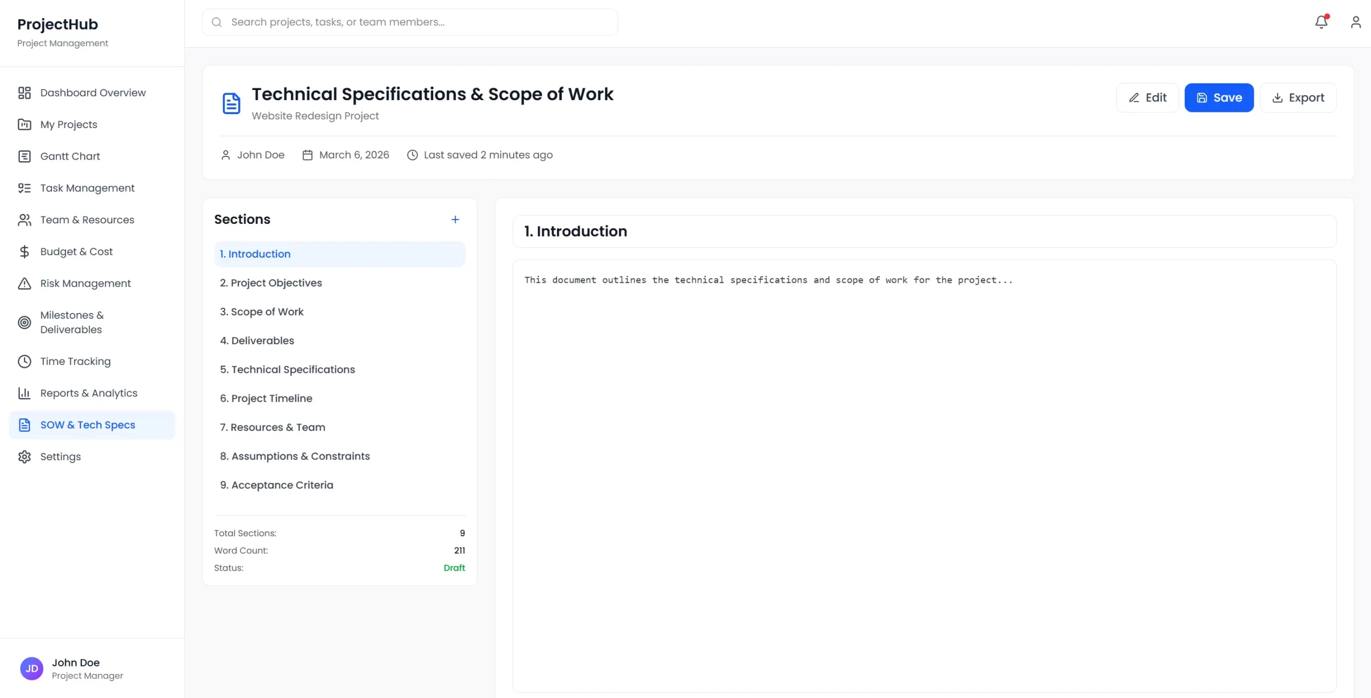
Task: Select the 3. Scope of Work section
Action: pos(261,312)
